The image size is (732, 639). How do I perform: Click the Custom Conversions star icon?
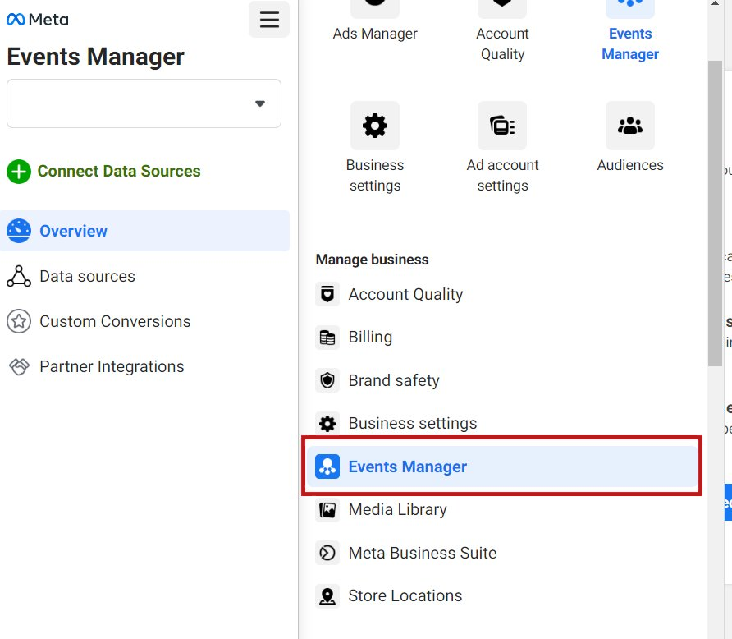[19, 321]
